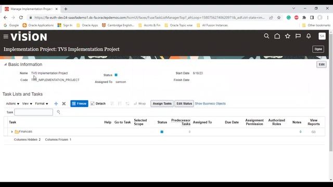Select the Manage Implementation Project browser tab
Viewport: 333px width, 187px height.
[x=31, y=9]
